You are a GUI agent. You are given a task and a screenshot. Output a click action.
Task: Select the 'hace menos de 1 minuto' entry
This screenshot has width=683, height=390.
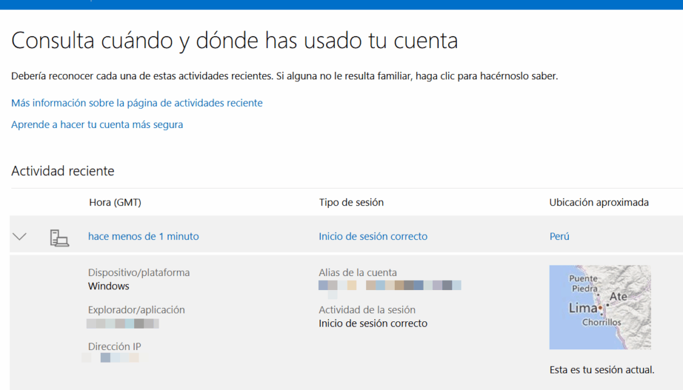tap(143, 237)
